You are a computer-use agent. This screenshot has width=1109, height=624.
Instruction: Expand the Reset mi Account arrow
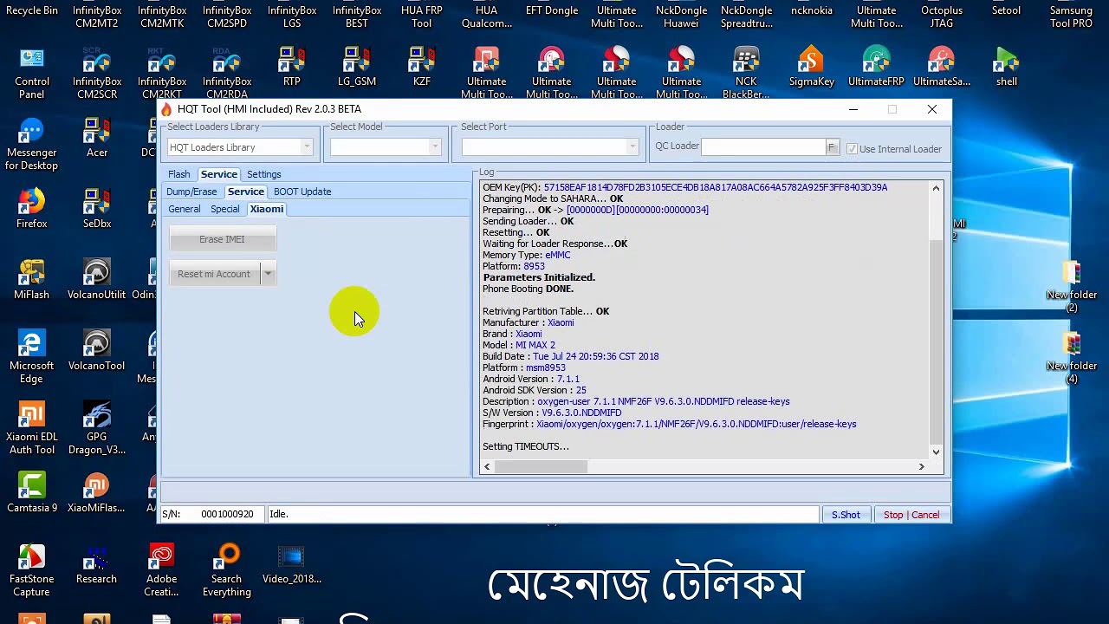(268, 274)
